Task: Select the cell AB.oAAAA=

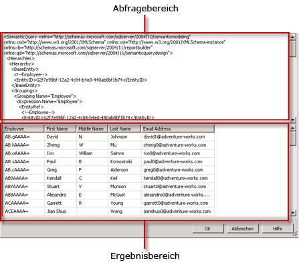Action: tap(23, 153)
